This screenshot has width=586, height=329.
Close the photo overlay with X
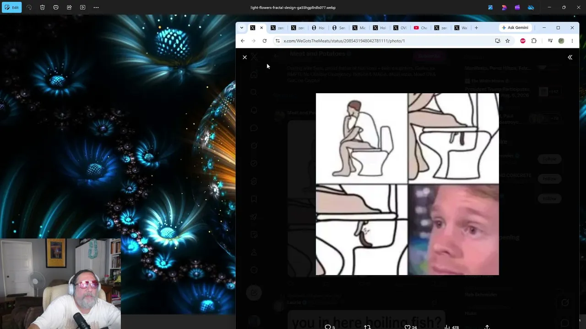245,57
